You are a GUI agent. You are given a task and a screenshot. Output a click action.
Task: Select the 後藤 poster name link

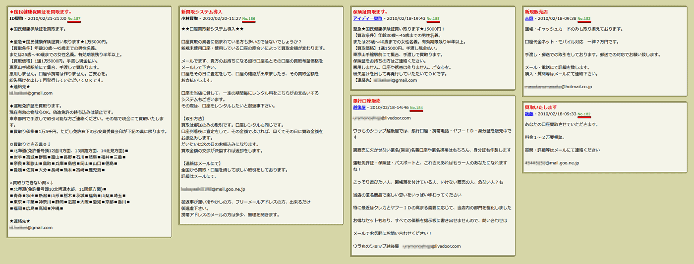tap(528, 114)
